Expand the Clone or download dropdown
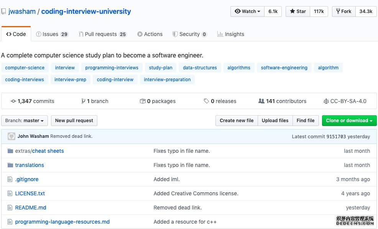 (x=349, y=120)
